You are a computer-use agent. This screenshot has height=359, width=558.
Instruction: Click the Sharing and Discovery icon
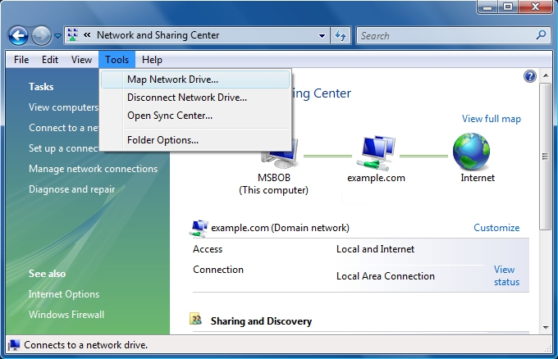[196, 319]
